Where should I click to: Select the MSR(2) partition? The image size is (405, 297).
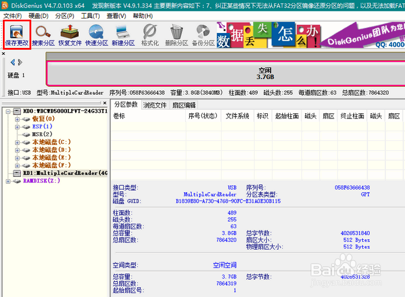(42, 134)
